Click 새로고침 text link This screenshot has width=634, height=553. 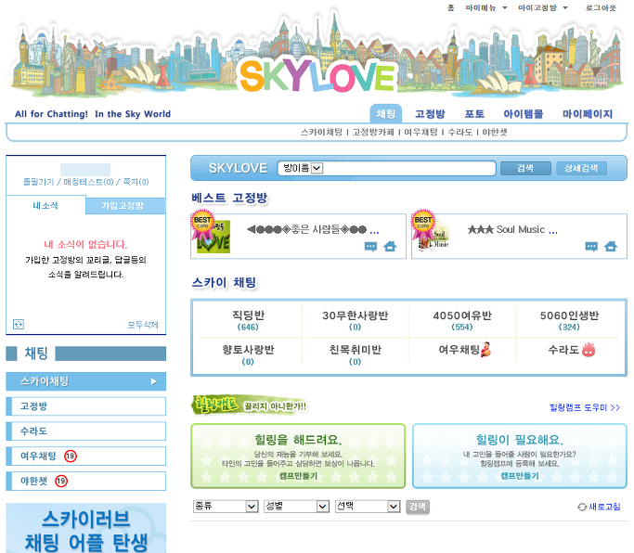[x=604, y=507]
